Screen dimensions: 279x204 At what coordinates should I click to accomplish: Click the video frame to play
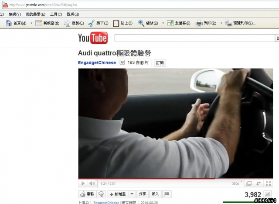(x=175, y=123)
